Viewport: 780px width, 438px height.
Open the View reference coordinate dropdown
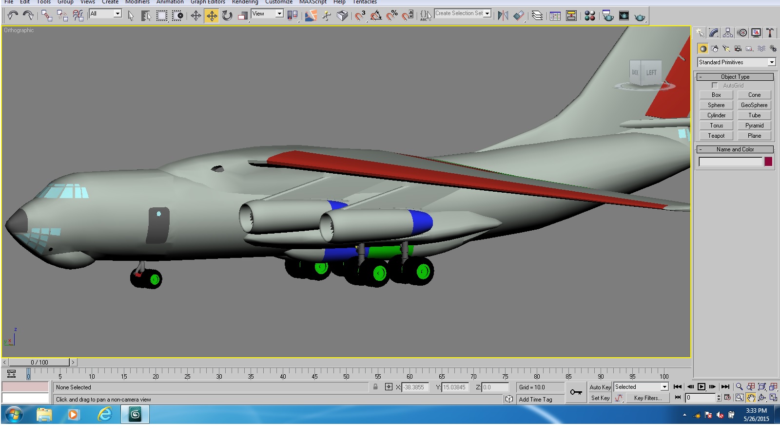point(267,14)
